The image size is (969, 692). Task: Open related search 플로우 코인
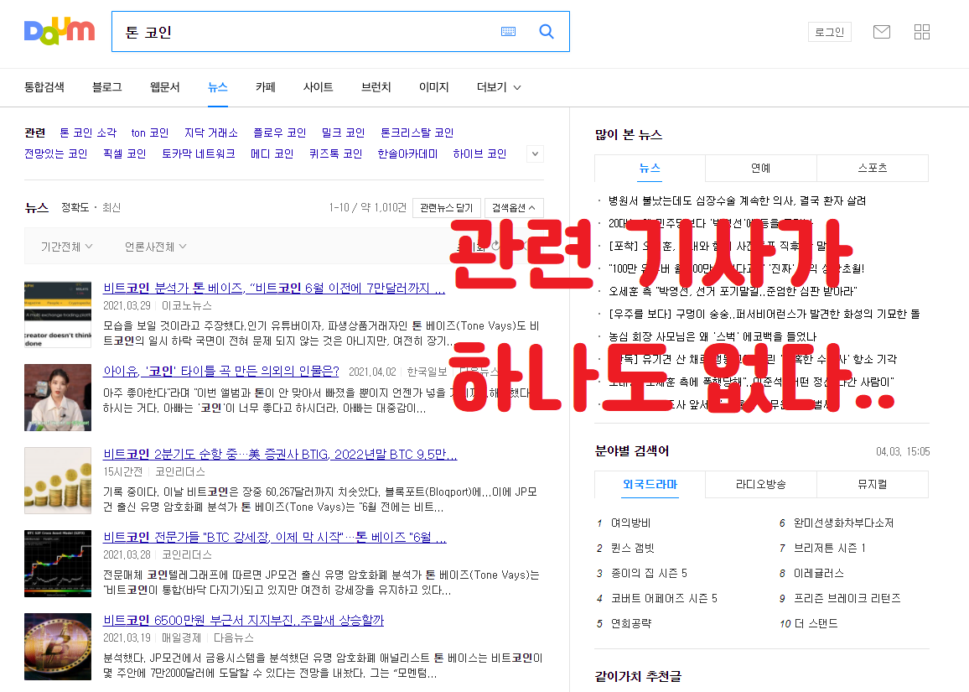[x=279, y=133]
